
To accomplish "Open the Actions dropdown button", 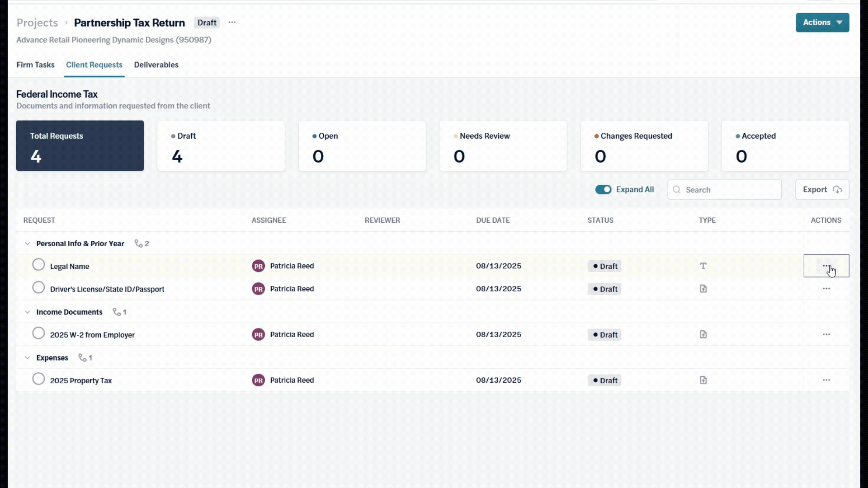I will 822,22.
